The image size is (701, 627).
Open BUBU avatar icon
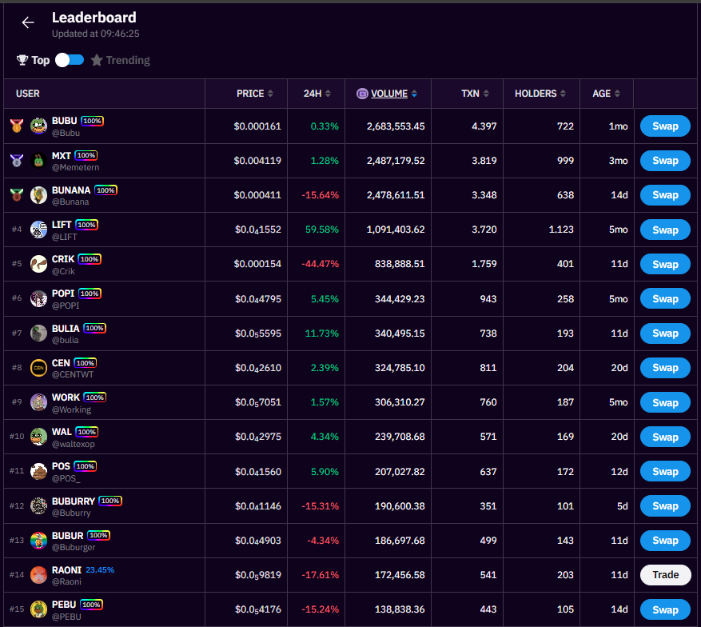(x=38, y=126)
